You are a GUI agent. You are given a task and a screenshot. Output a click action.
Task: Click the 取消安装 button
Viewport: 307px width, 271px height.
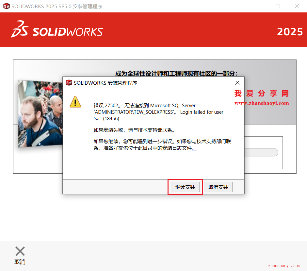point(218,187)
